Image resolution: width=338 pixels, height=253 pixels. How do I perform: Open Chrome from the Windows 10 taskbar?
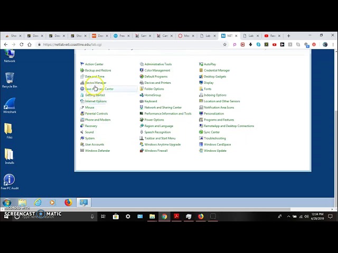pyautogui.click(x=164, y=217)
